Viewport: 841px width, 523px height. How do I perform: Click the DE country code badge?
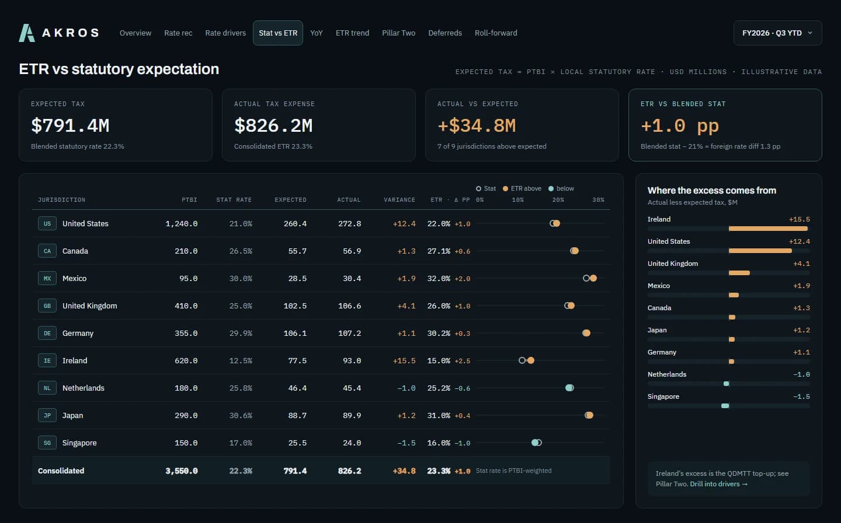click(47, 333)
